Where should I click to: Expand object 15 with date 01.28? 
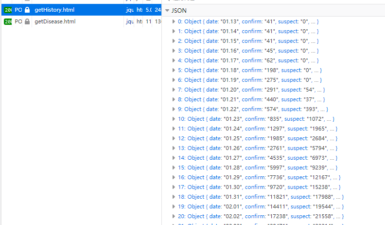(x=174, y=168)
